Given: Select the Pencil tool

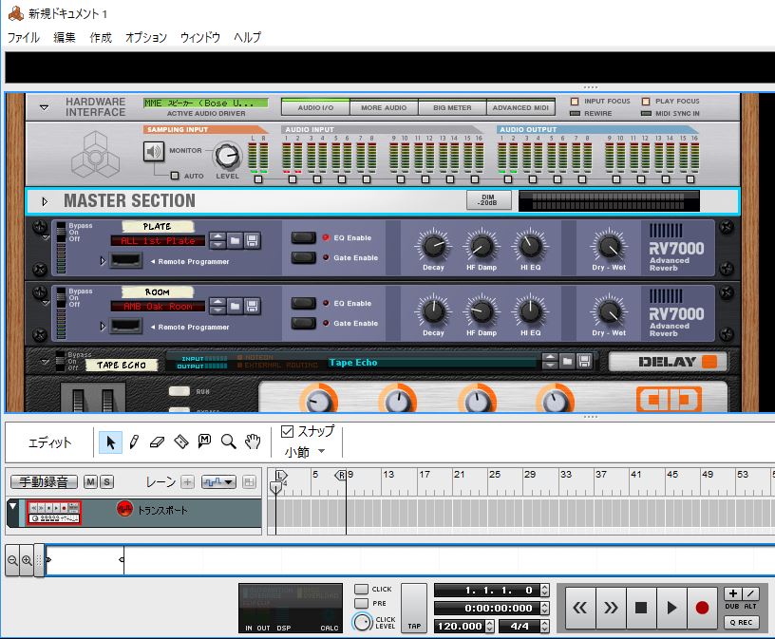Looking at the screenshot, I should point(134,442).
